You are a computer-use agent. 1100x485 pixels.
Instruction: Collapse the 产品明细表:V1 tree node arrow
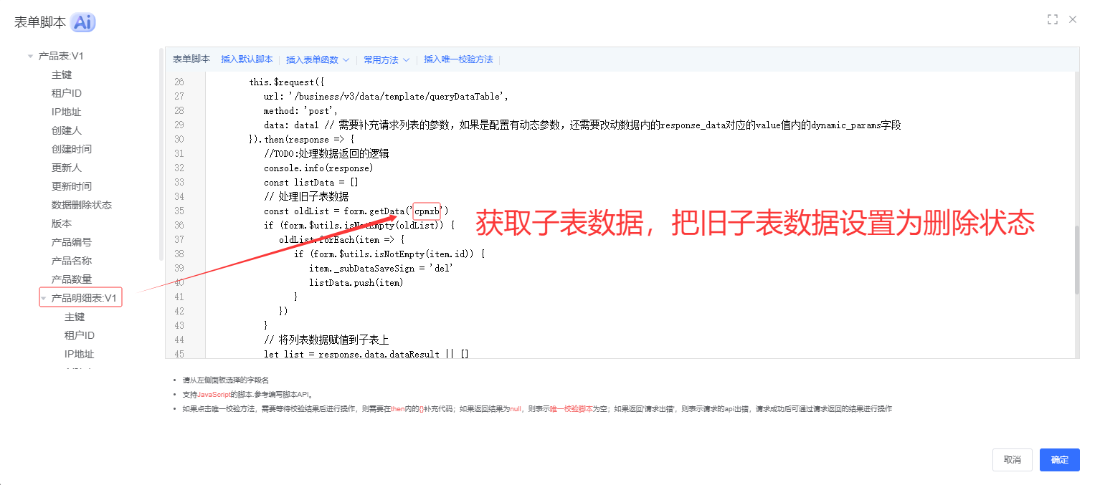(x=44, y=298)
